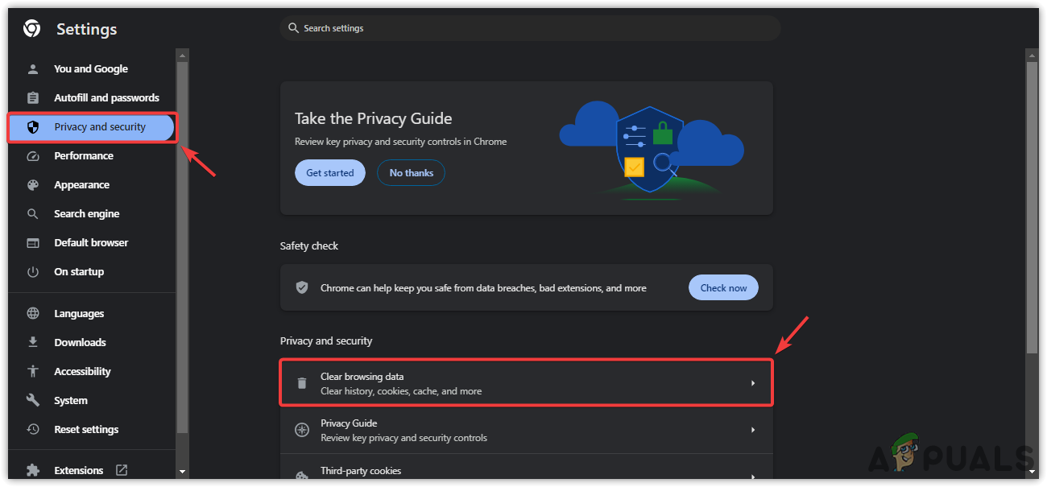Click the On startup power icon
This screenshot has width=1047, height=487.
coord(33,272)
